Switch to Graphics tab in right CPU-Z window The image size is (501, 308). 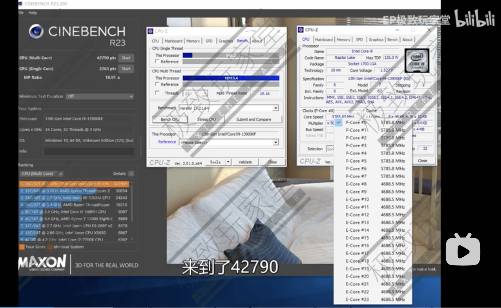point(376,40)
